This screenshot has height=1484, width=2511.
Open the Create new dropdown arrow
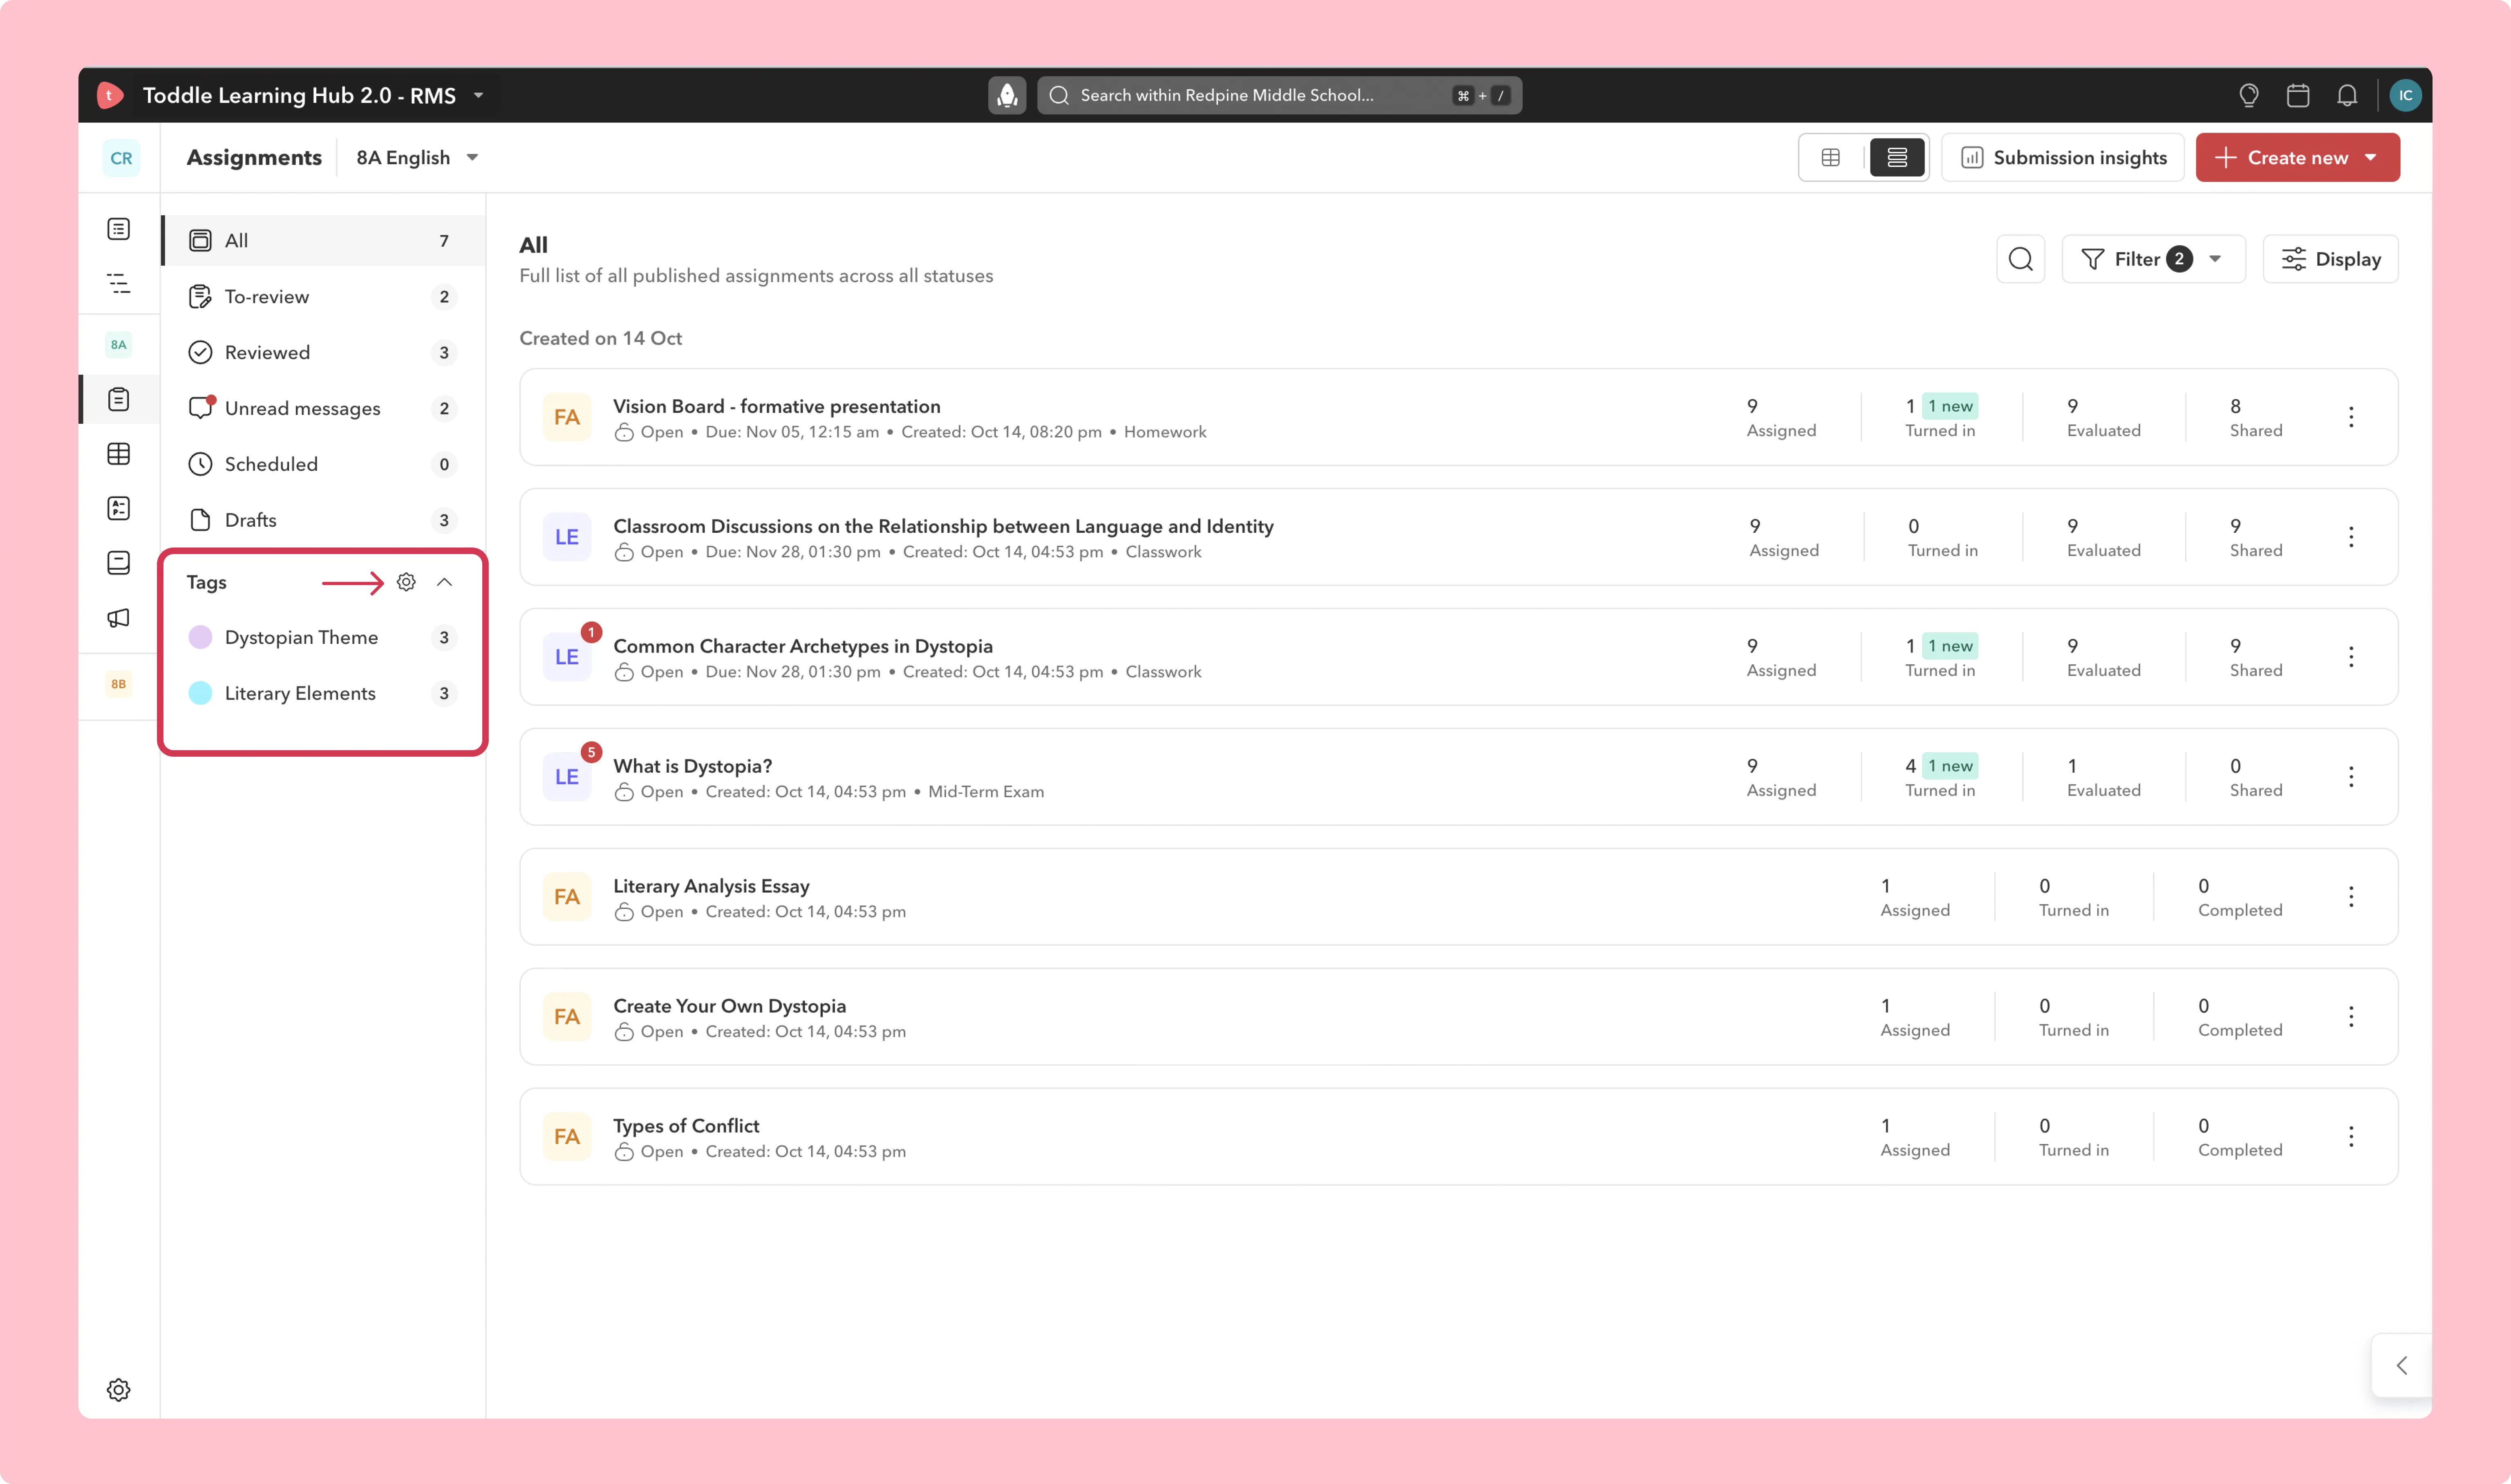pyautogui.click(x=2371, y=158)
